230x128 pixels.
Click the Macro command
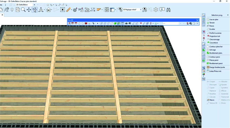coord(212,100)
